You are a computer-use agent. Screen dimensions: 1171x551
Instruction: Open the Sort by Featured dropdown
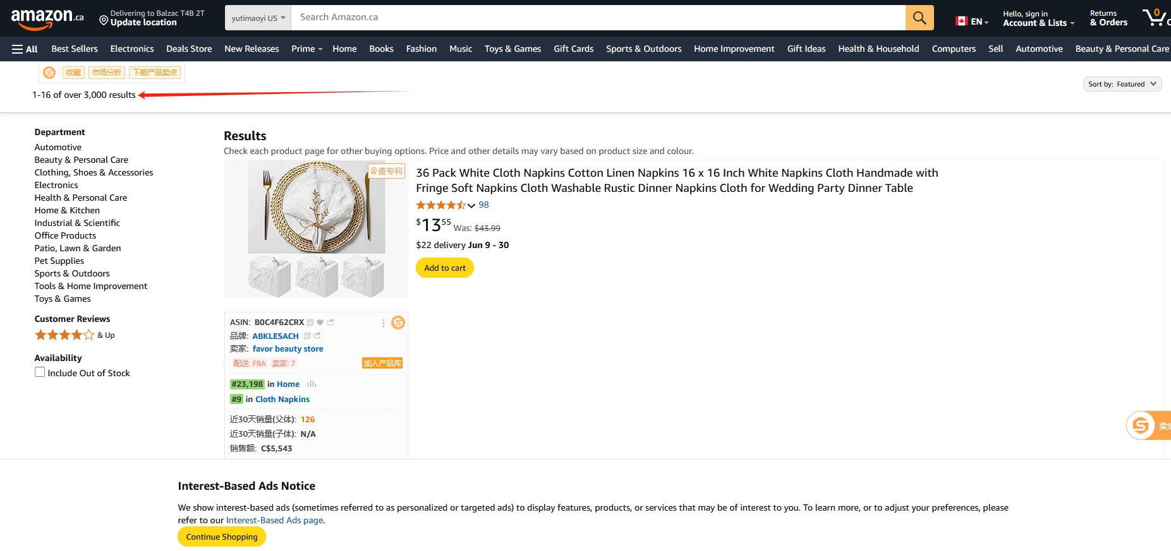click(x=1122, y=84)
